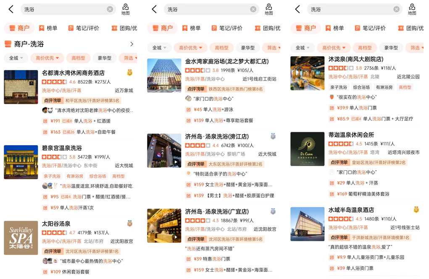Open the 高价优先 sort dropdown on the middle screen
Image resolution: width=429 pixels, height=279 pixels.
coord(190,48)
